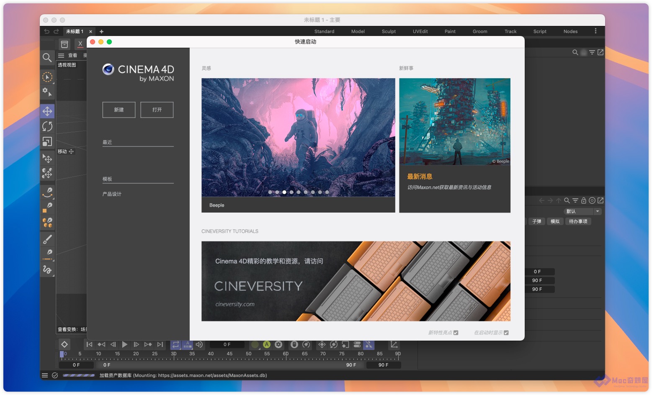Select the first carousel dot under the artwork
652x395 pixels.
click(x=270, y=192)
